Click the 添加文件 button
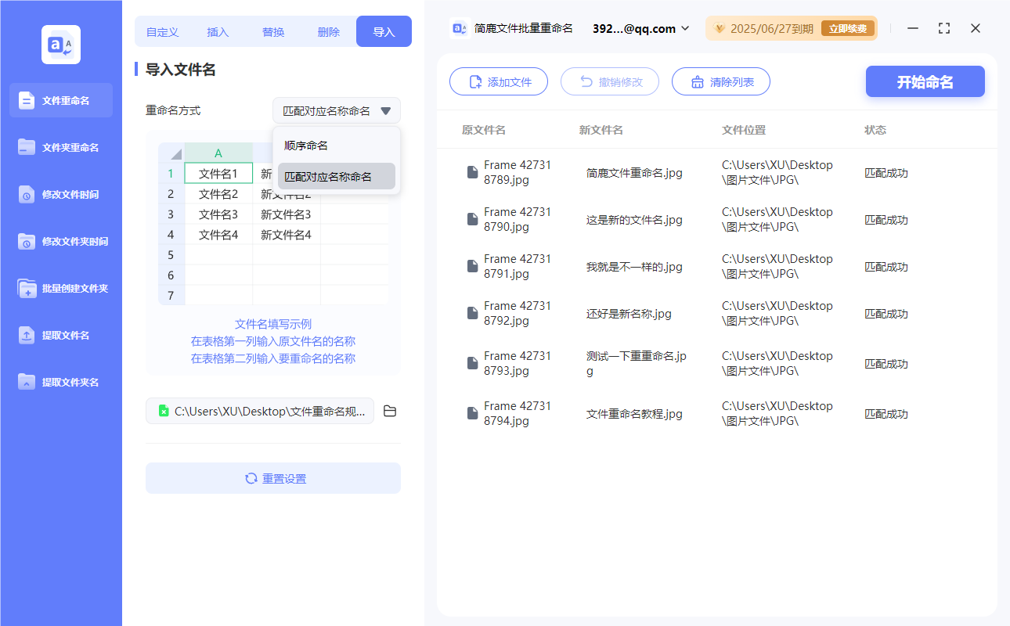This screenshot has height=626, width=1010. click(499, 82)
